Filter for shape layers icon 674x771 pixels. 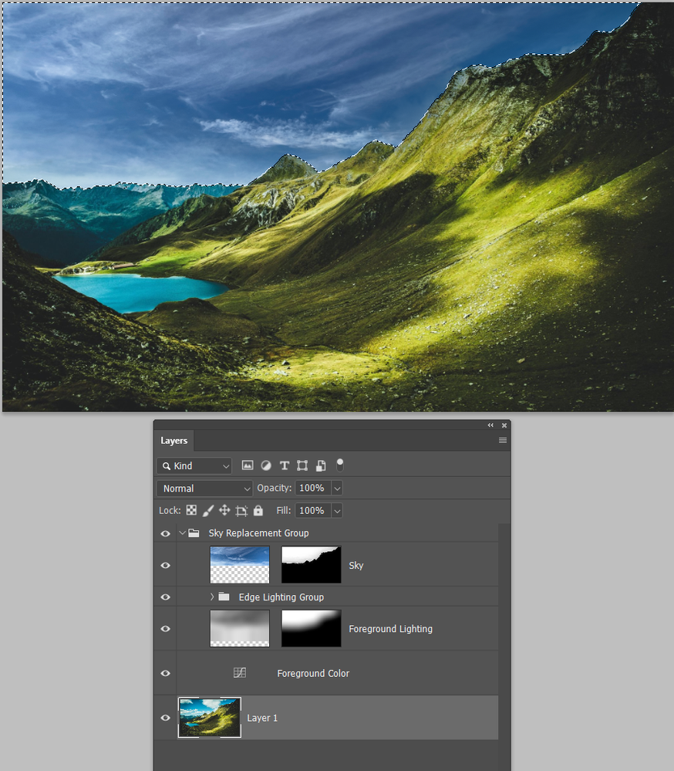pyautogui.click(x=302, y=465)
